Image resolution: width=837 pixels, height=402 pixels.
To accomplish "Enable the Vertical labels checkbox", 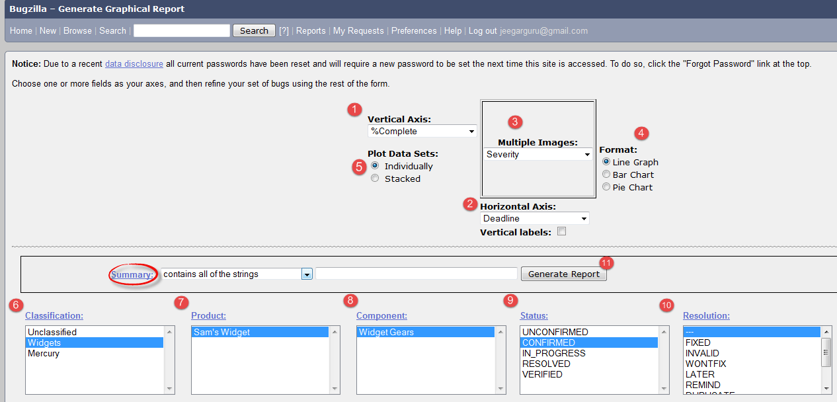I will 561,231.
